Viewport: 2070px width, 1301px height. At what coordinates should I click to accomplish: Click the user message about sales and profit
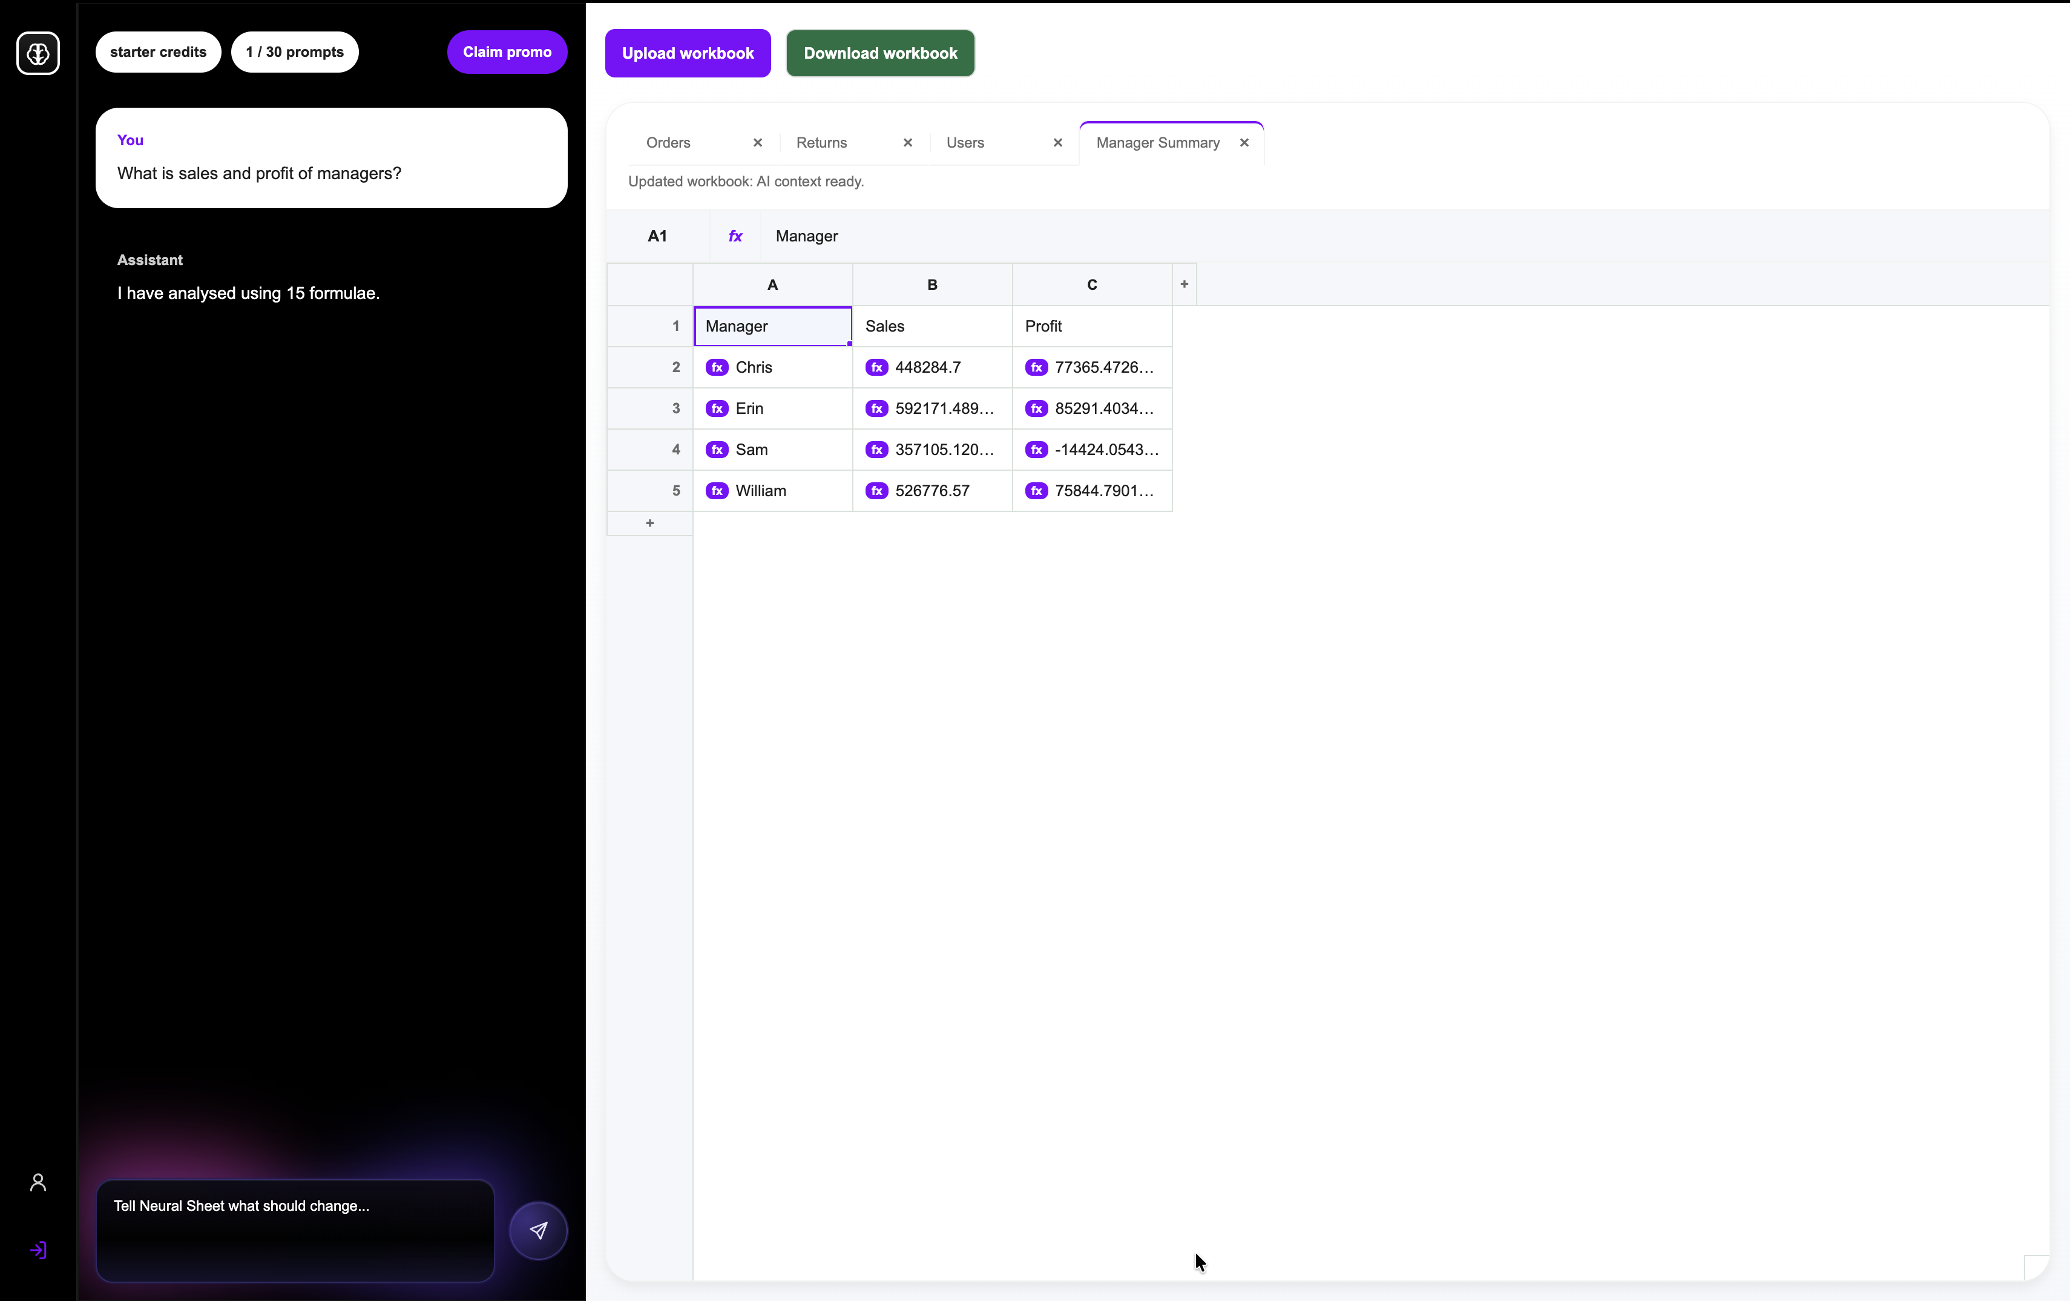coord(331,158)
